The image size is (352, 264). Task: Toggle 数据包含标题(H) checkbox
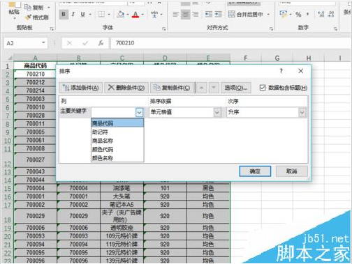pyautogui.click(x=263, y=88)
